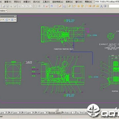Click the PCB1.PcbDoc address field

[107, 2]
